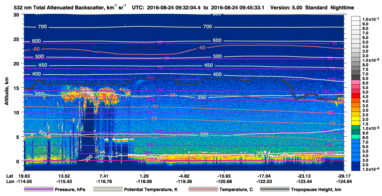Click the pink band beside '6.0' in color scale
Screen dimensions: 382x196
pos(356,81)
